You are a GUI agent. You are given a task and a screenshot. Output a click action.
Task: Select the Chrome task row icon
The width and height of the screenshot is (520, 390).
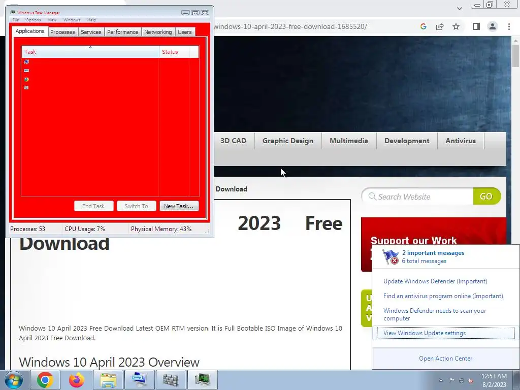pos(26,79)
